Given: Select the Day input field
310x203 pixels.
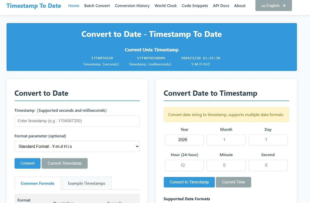Looking at the screenshot, I should pos(268,140).
